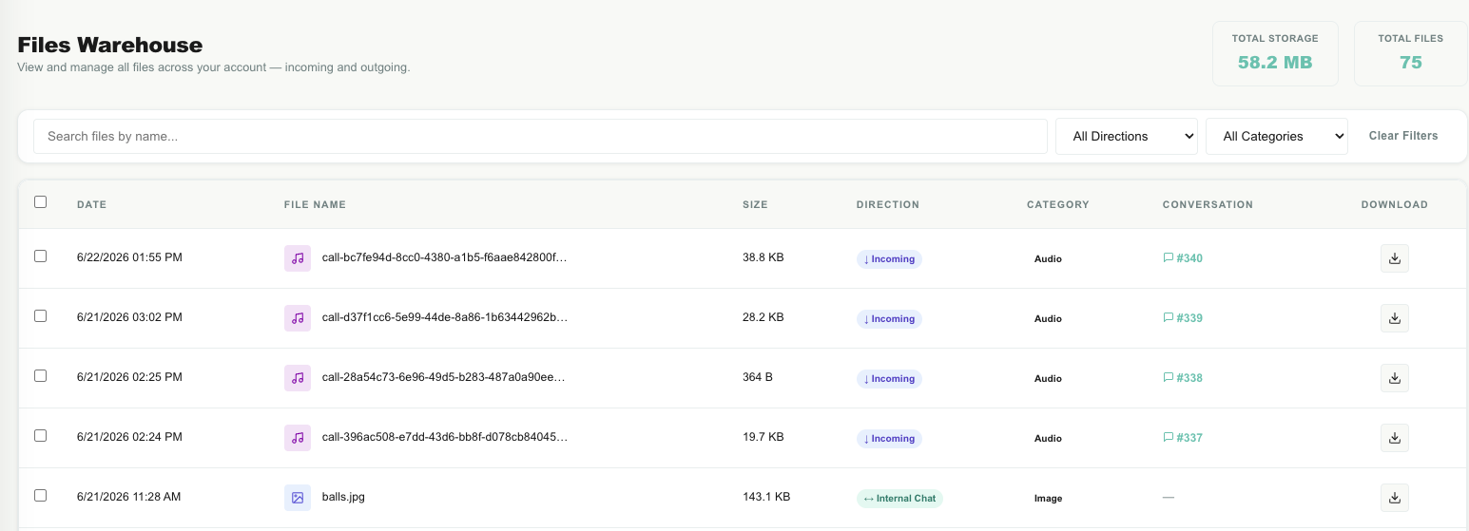Open conversation #337 link
This screenshot has height=531, width=1469.
click(1183, 438)
